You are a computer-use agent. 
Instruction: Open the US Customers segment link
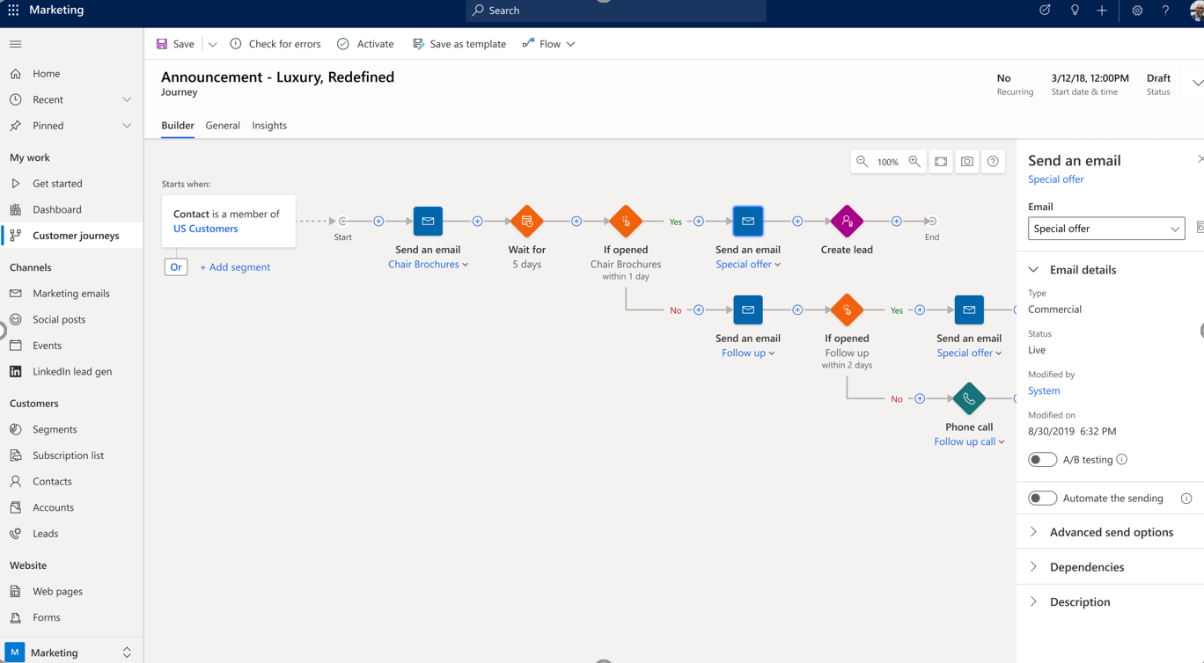click(205, 229)
